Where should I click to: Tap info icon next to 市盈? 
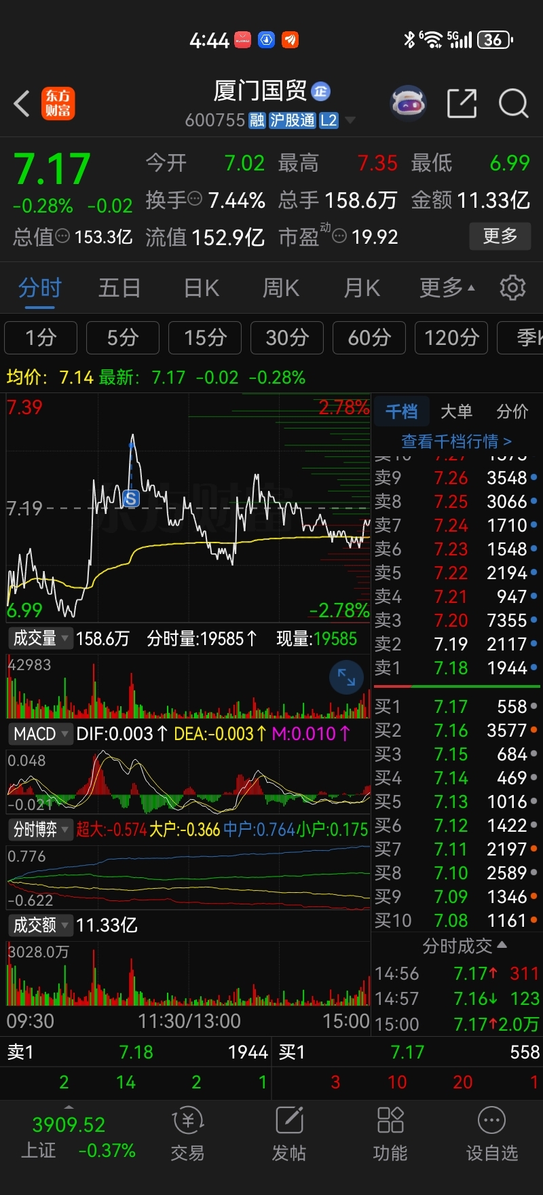click(x=339, y=236)
